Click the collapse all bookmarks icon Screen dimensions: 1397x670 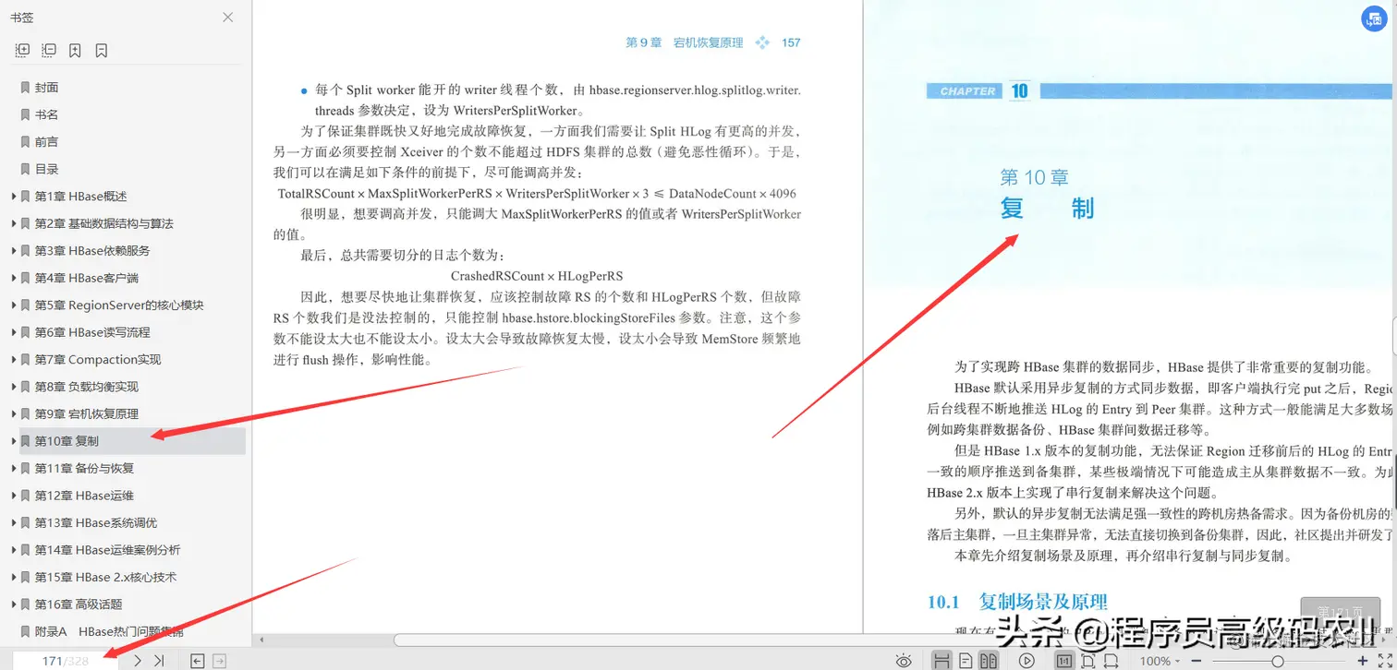[x=49, y=50]
